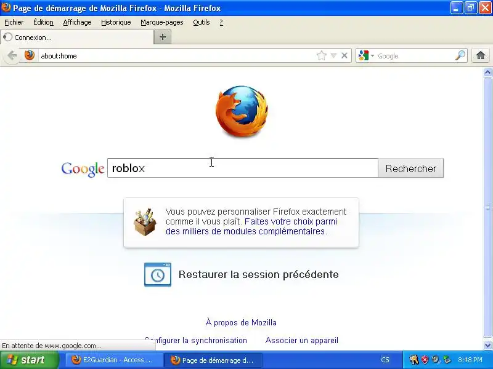
Task: Open a new tab with plus button
Action: tap(163, 37)
